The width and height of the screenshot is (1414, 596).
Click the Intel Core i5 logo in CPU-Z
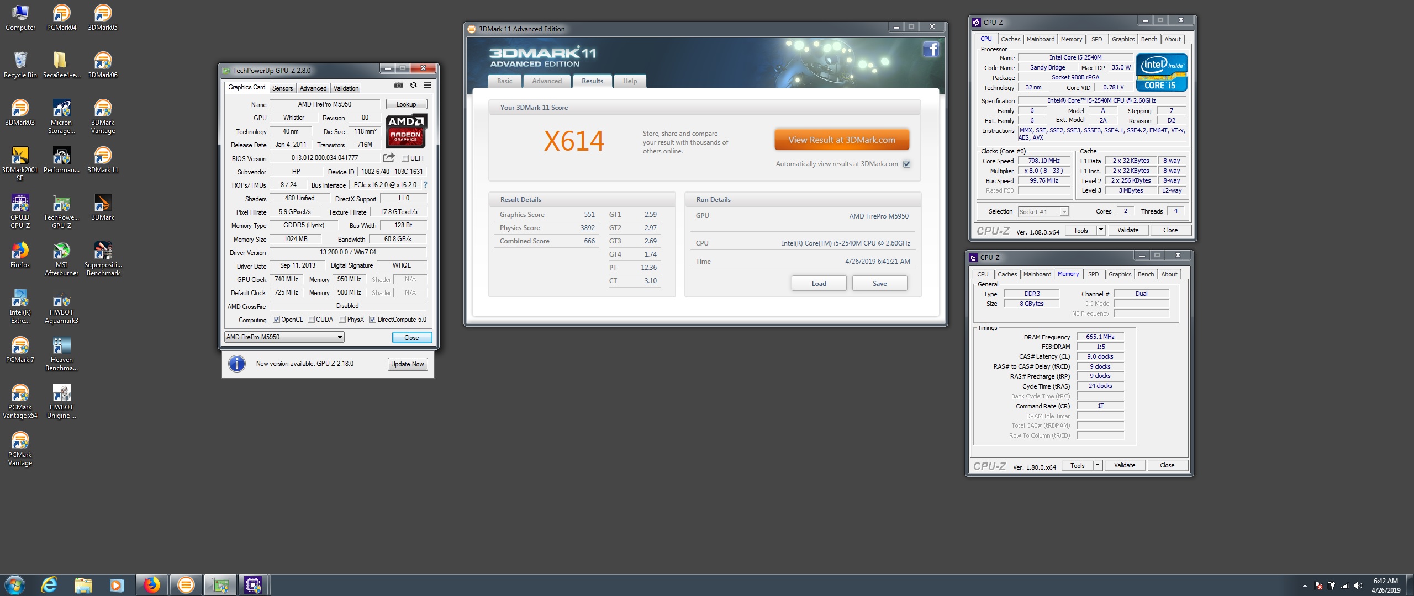point(1161,72)
